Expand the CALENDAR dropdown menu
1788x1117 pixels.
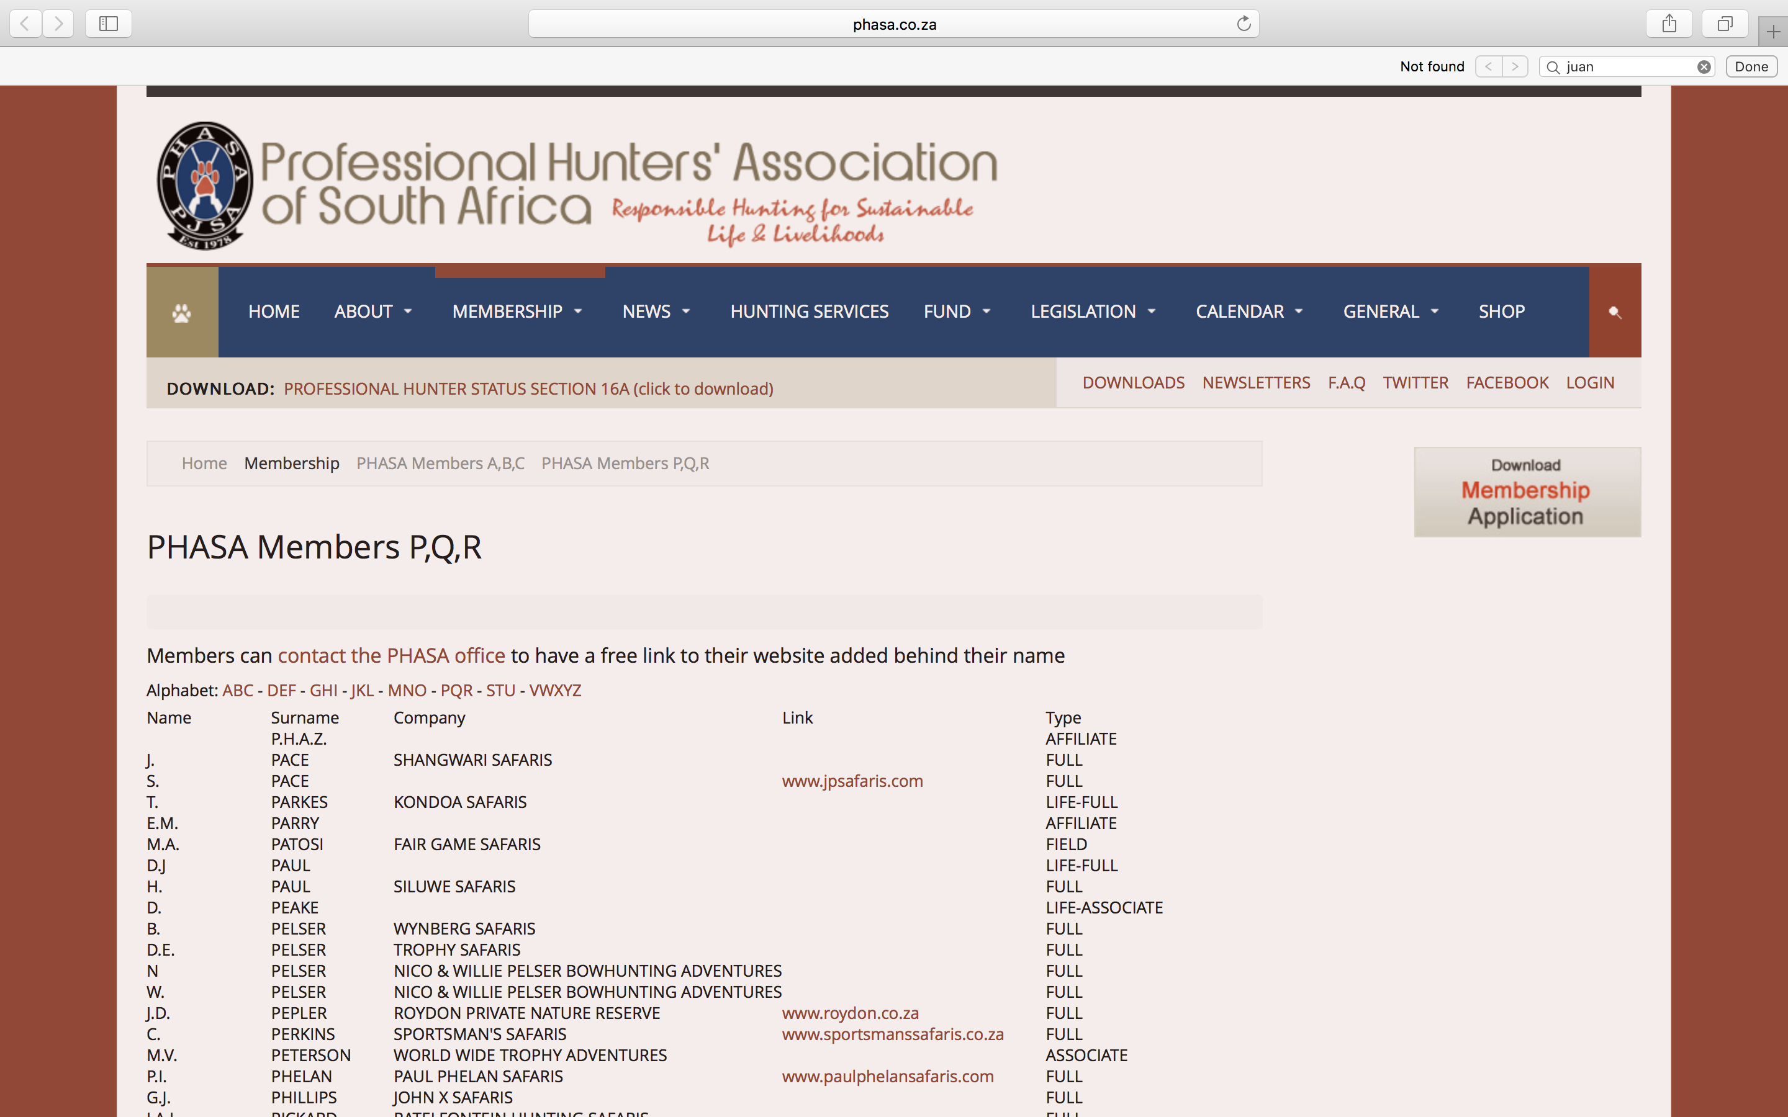pyautogui.click(x=1249, y=312)
